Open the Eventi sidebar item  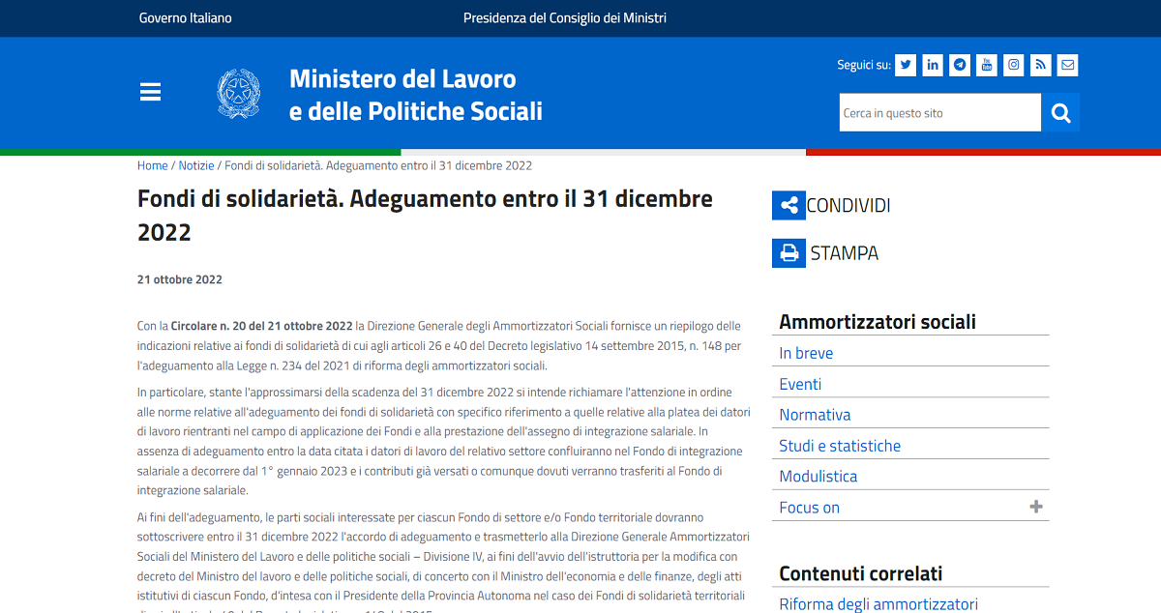pyautogui.click(x=800, y=384)
